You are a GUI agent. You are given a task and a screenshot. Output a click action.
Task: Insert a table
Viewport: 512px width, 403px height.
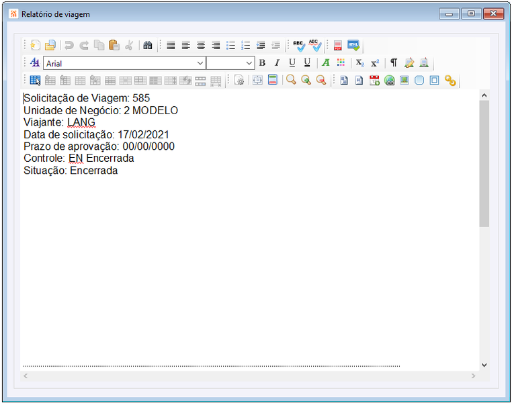(35, 81)
